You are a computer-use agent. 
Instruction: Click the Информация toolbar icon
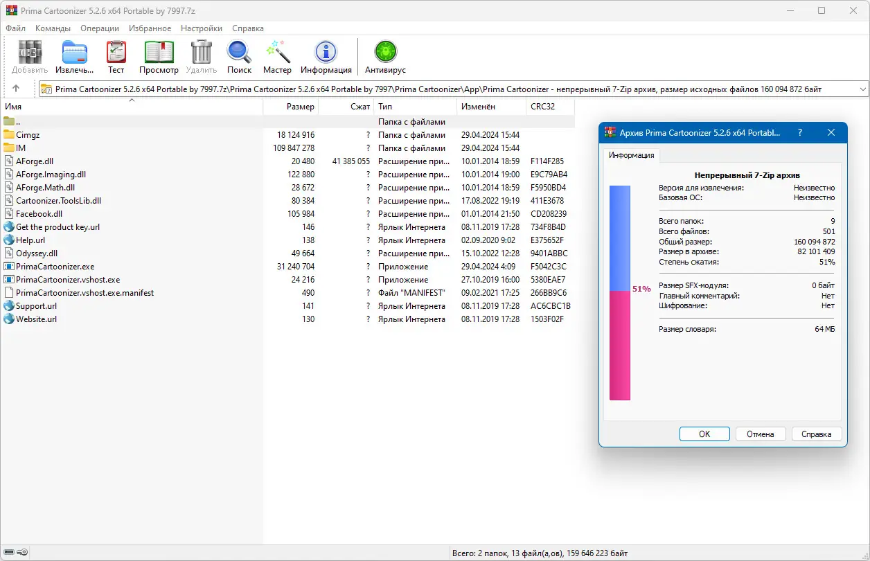(326, 53)
